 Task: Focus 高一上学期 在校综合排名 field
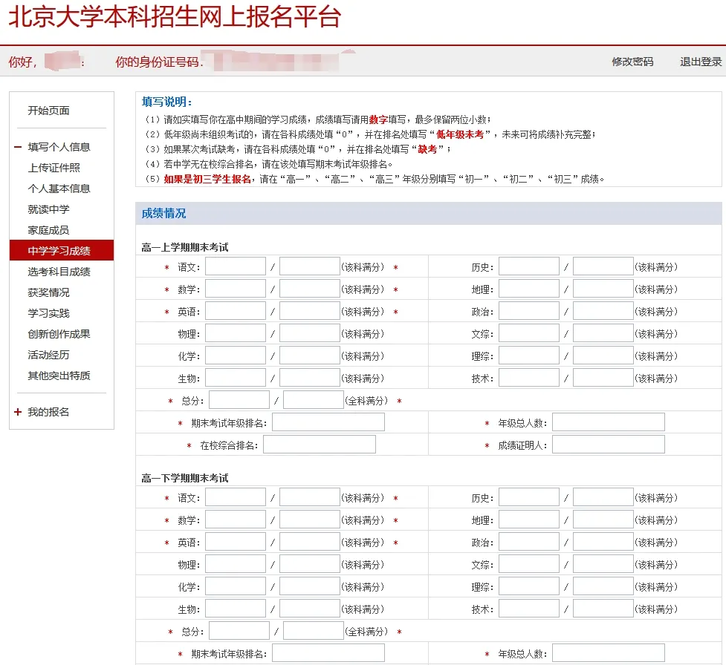[320, 445]
